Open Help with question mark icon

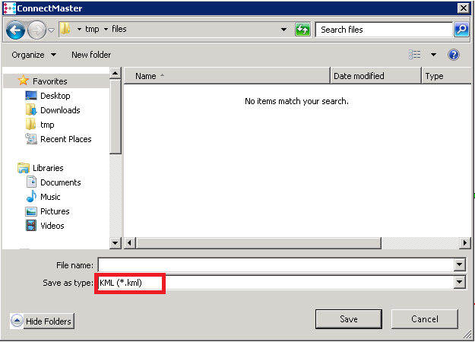[x=454, y=55]
